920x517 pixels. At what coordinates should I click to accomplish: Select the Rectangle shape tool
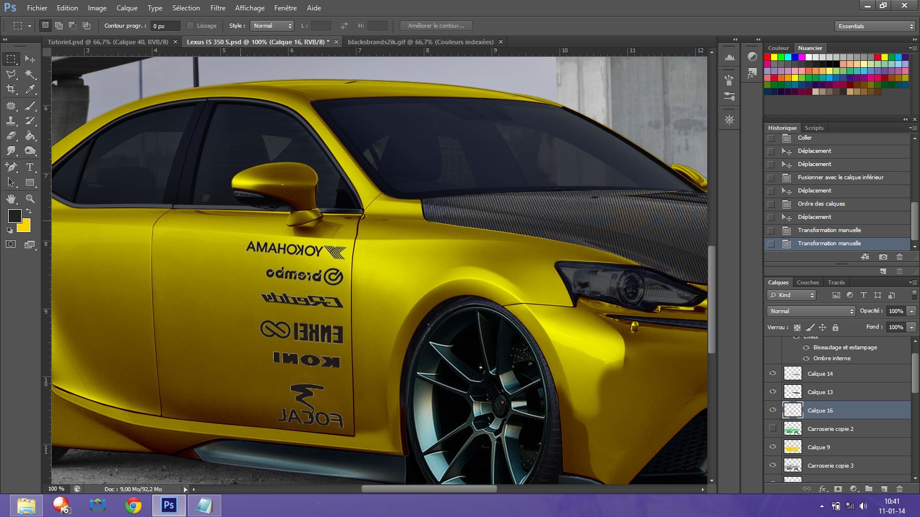[x=30, y=182]
